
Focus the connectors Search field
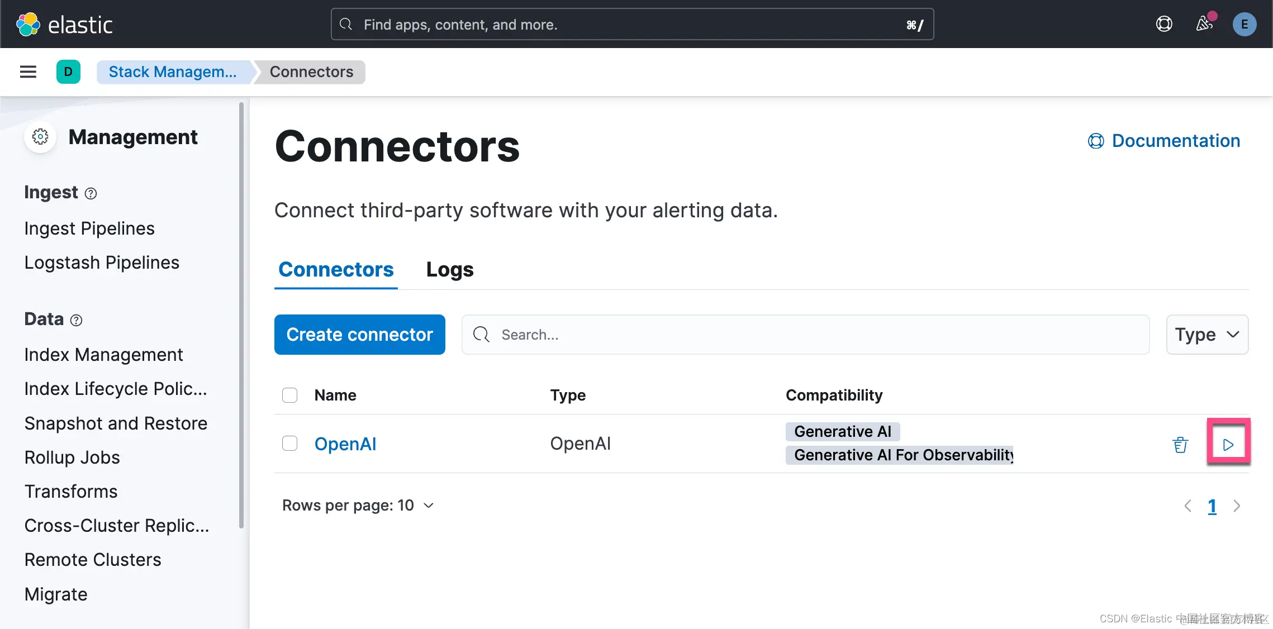tap(805, 335)
